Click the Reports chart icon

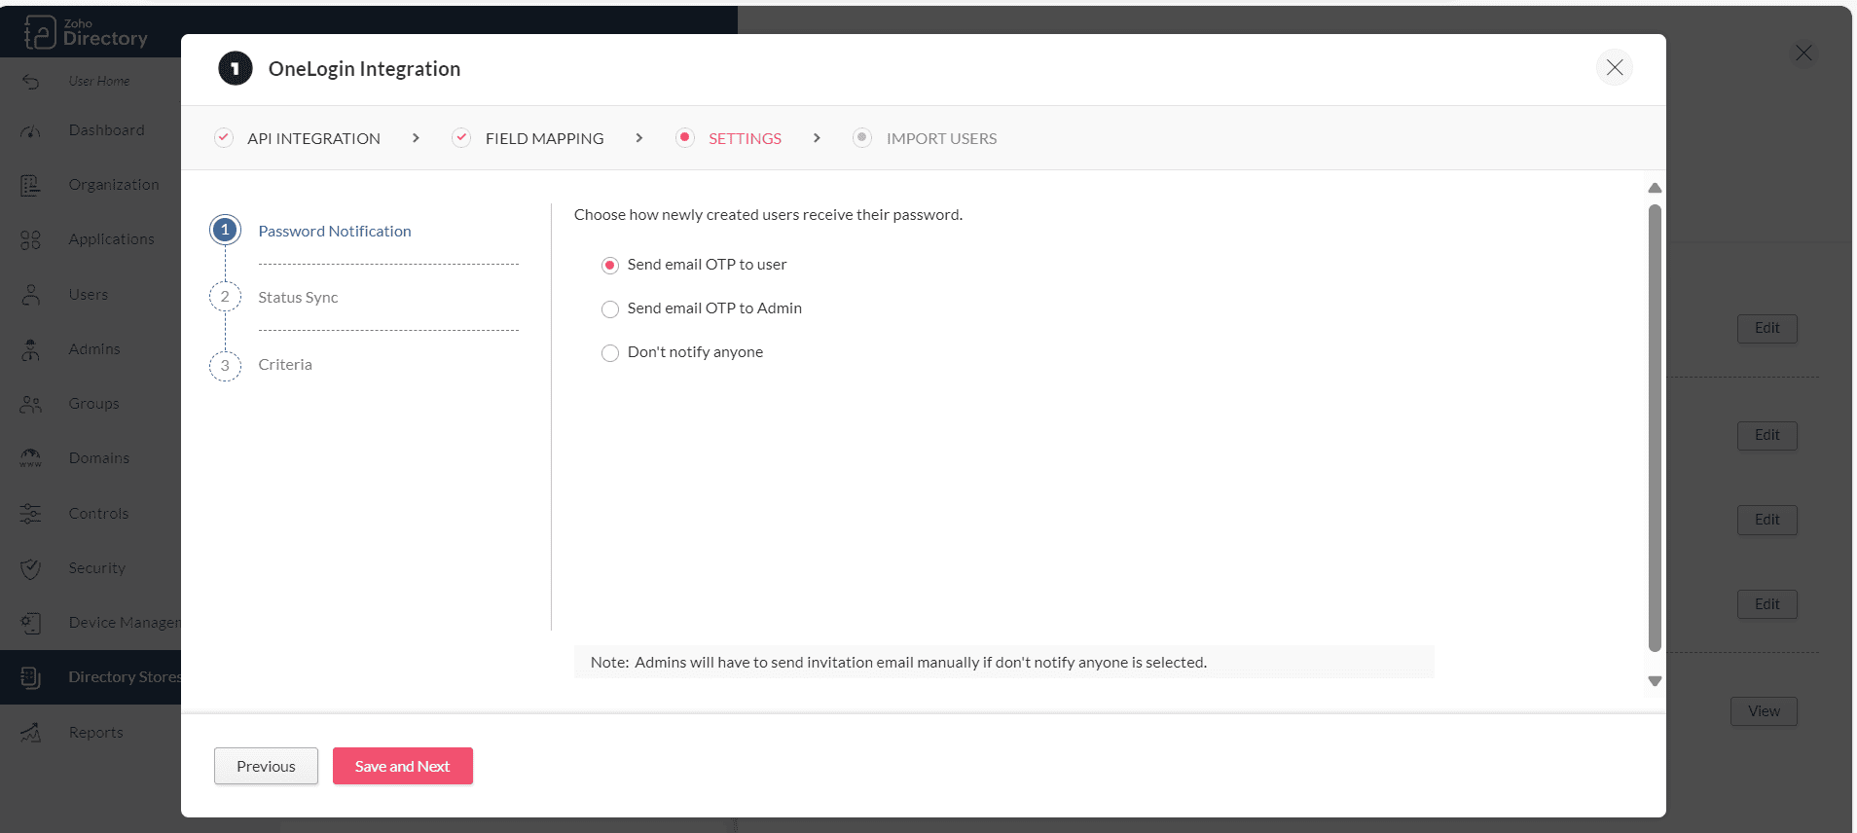tap(31, 733)
